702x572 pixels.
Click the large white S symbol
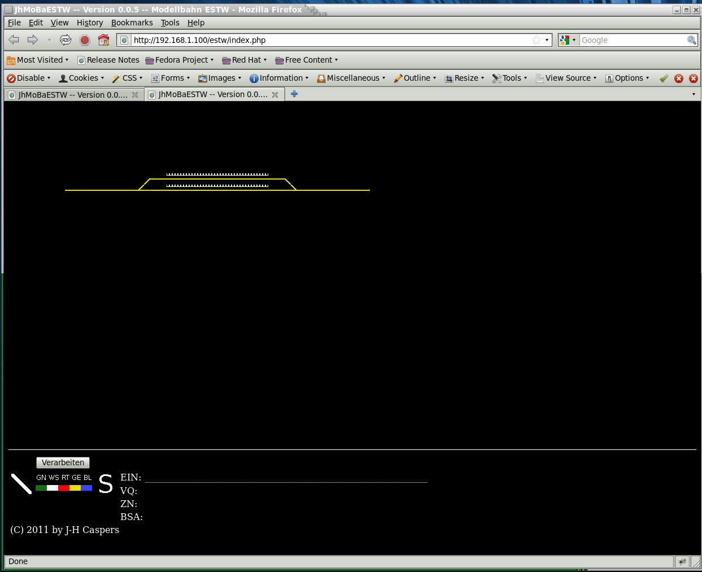(106, 484)
